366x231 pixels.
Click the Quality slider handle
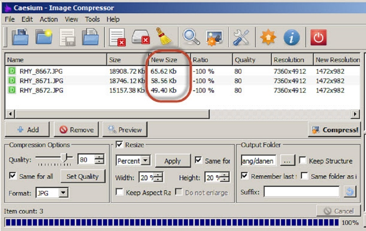tap(65, 158)
